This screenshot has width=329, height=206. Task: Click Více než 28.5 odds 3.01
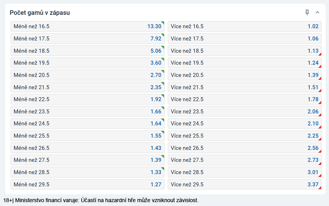tap(244, 172)
